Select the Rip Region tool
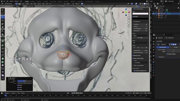 click(3, 79)
